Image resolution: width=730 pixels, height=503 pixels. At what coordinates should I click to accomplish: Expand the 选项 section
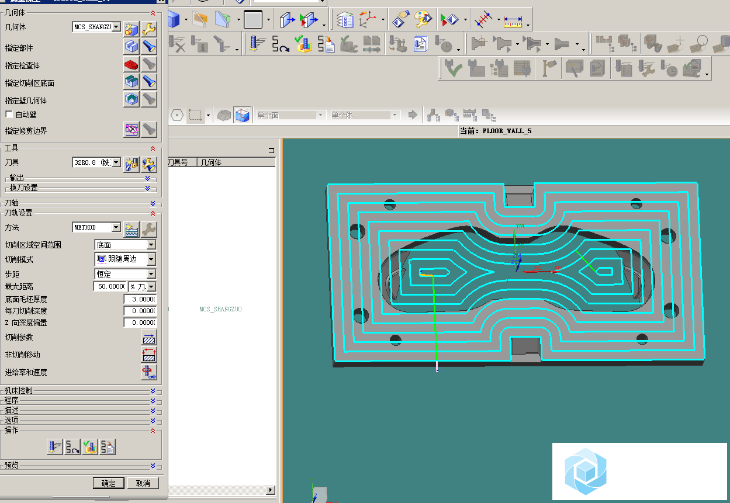pyautogui.click(x=153, y=420)
